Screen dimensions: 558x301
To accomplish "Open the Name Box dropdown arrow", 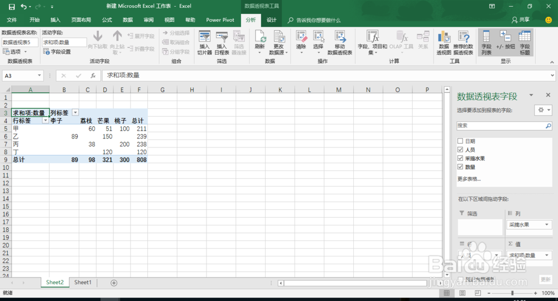I will [39, 75].
